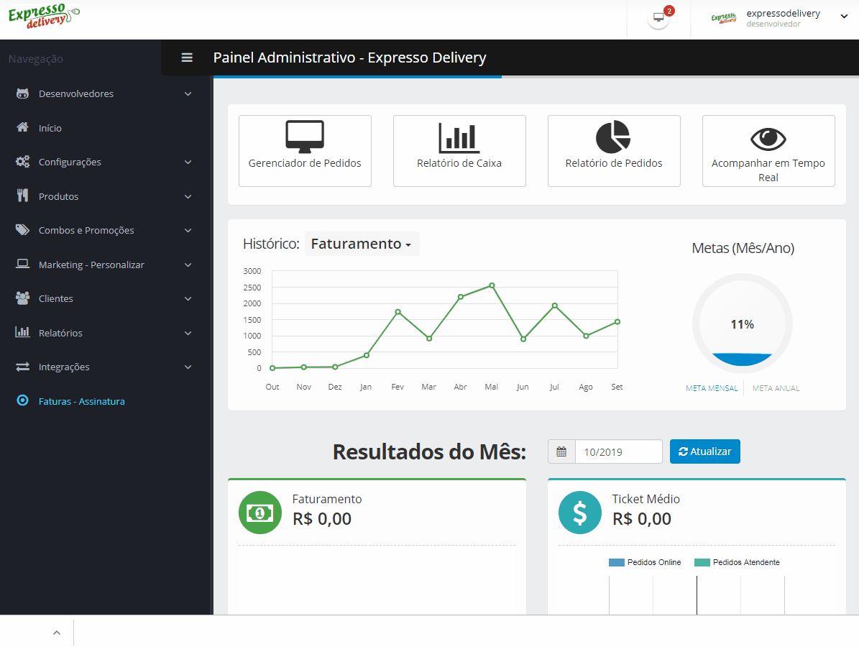859x647 pixels.
Task: Expand the Desenvolvedores menu chevron
Action: coord(188,94)
